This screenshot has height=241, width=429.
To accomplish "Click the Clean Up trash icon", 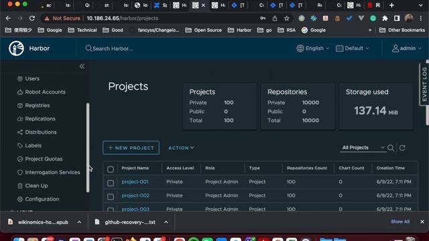I will click(x=19, y=186).
